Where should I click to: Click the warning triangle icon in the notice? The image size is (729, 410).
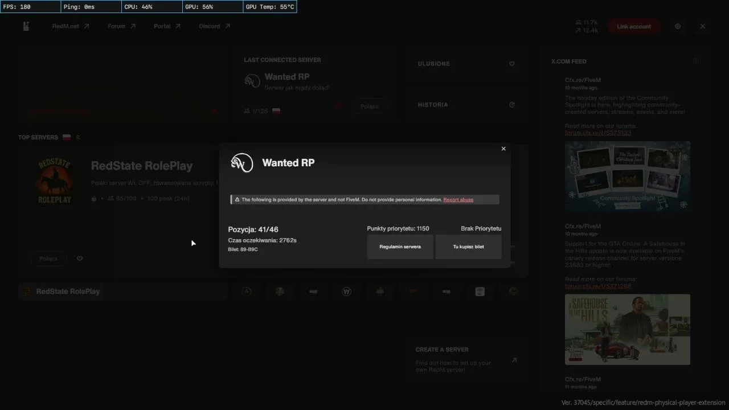(237, 200)
